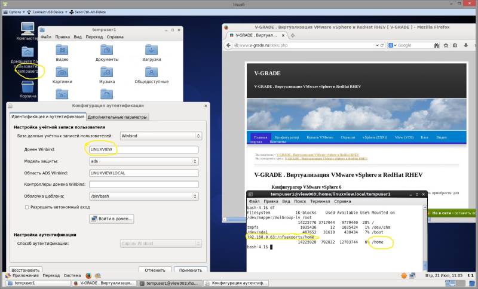Click Восстановить button in authentication dialog
The width and height of the screenshot is (478, 289).
pyautogui.click(x=26, y=269)
